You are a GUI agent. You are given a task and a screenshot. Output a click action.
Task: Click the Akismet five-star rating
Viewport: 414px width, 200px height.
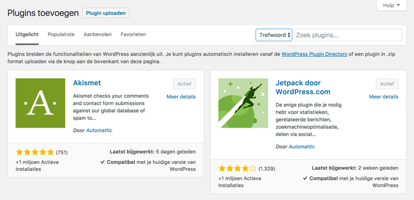35,152
